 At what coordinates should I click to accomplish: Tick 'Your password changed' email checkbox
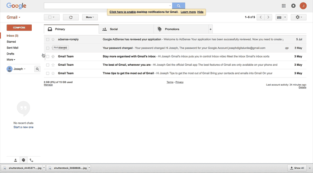tap(47, 48)
